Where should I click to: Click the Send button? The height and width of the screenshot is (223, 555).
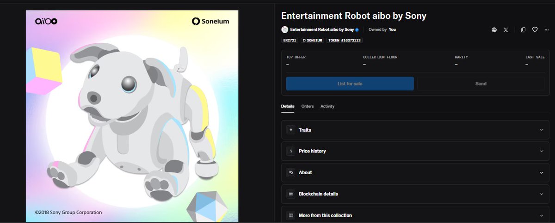(x=481, y=84)
